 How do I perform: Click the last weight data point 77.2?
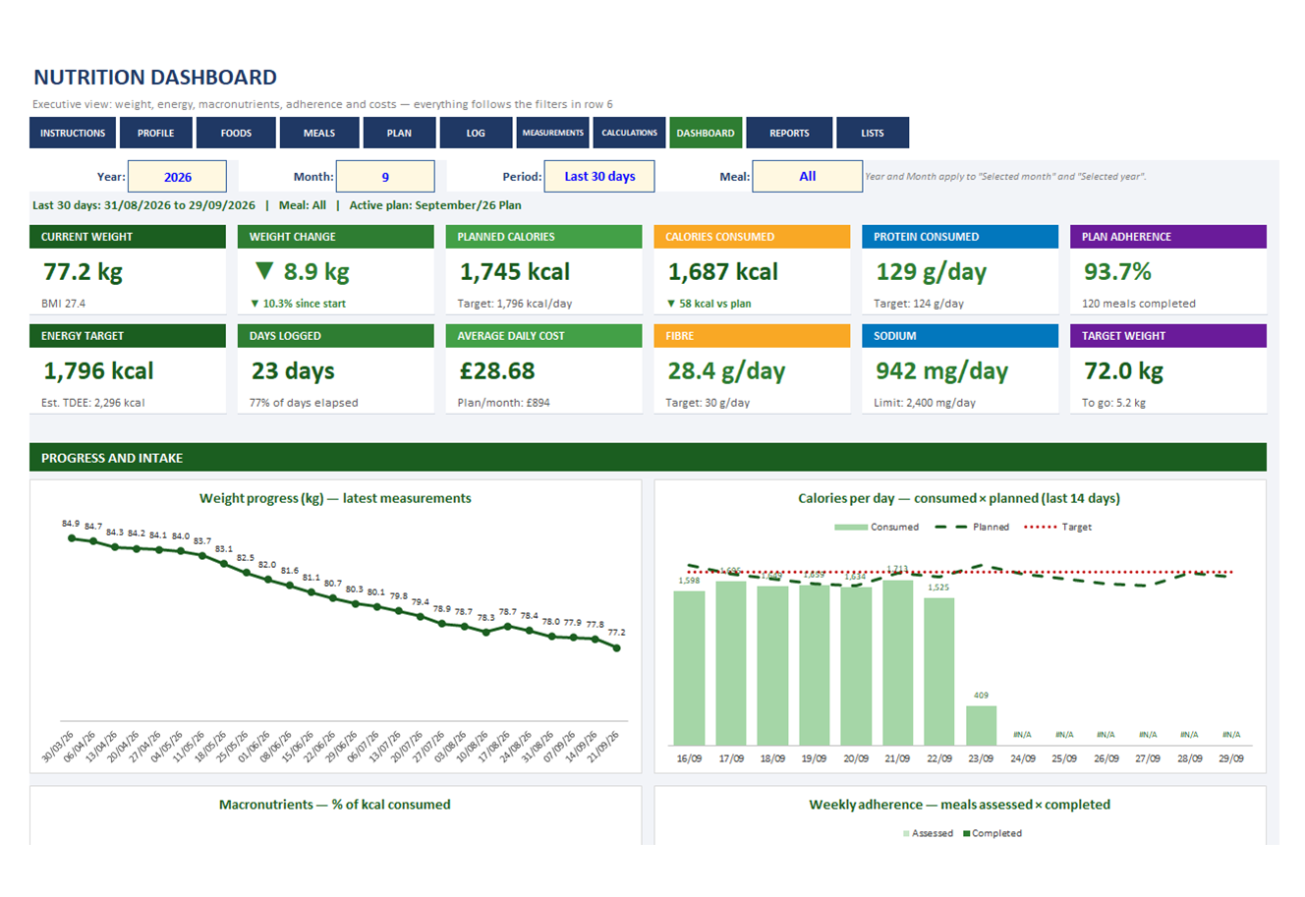(x=617, y=647)
